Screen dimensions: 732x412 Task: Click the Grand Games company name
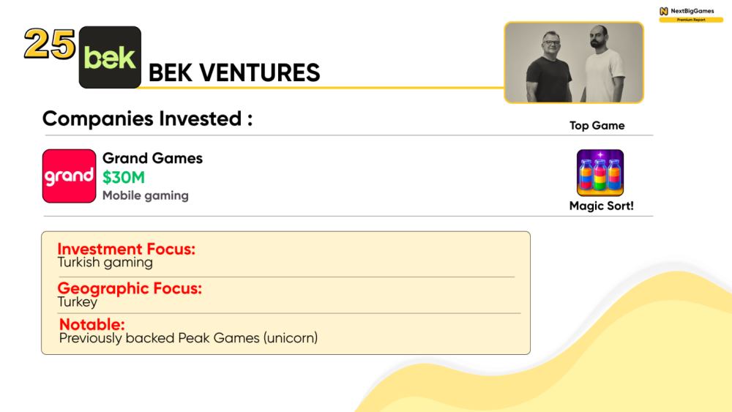click(152, 158)
